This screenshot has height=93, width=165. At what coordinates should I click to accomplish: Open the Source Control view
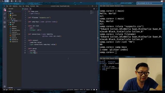5,18
